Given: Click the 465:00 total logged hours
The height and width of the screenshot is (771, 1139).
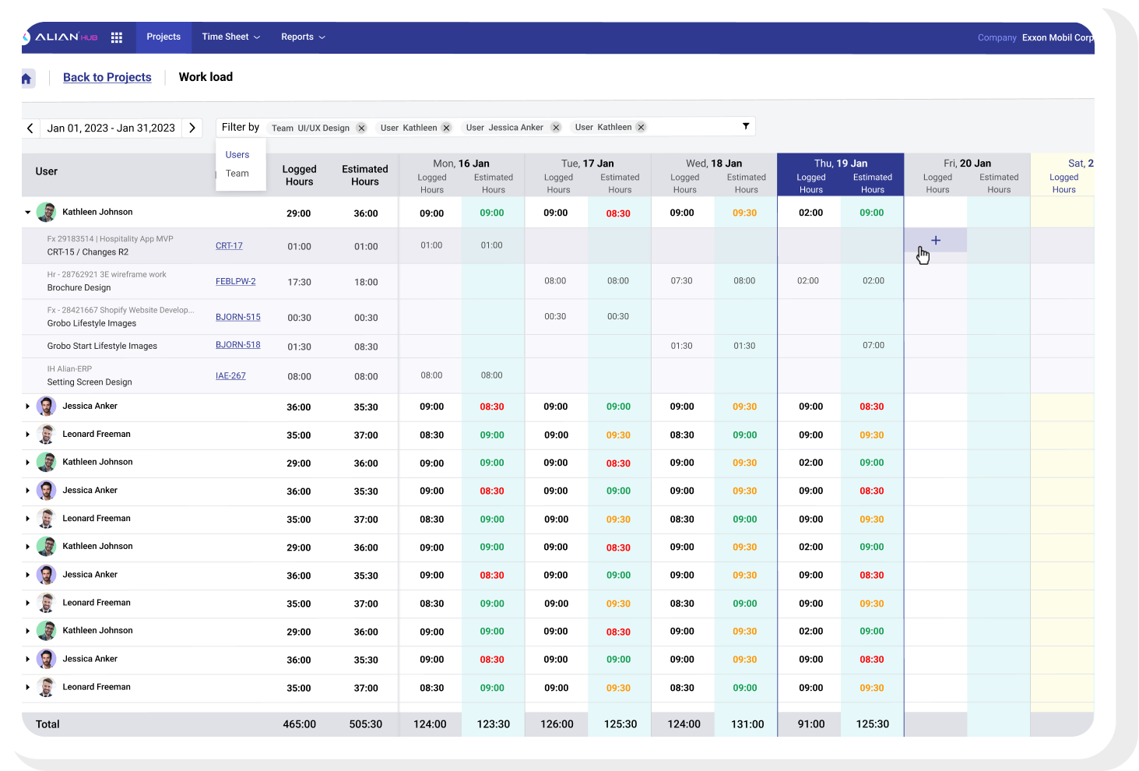Looking at the screenshot, I should (x=300, y=724).
